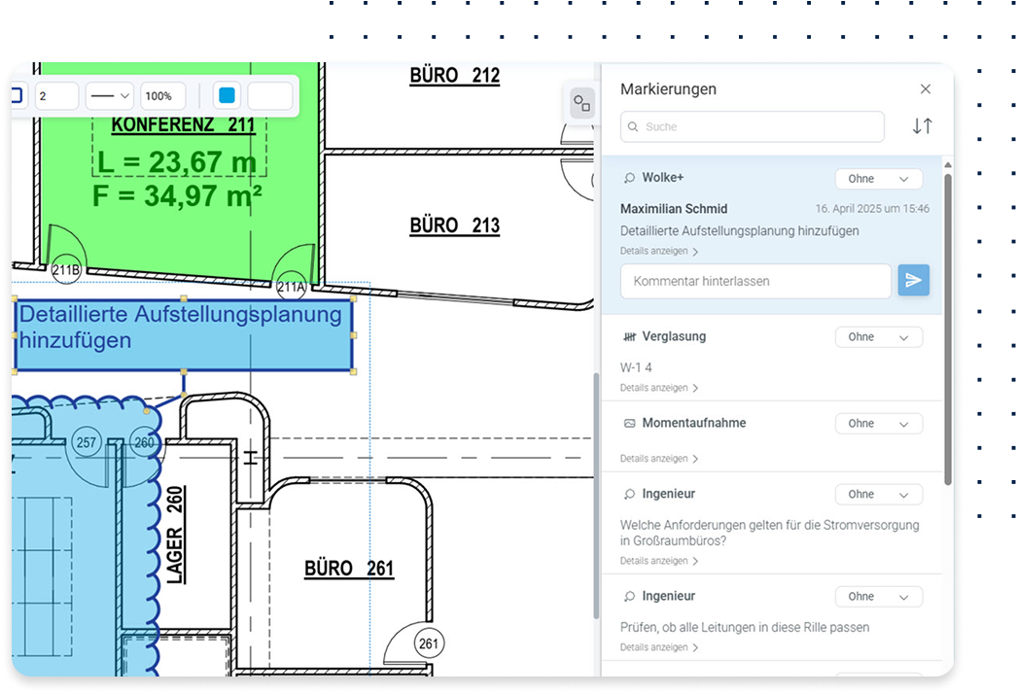Click the Suche search field
Image resolution: width=1016 pixels, height=694 pixels.
tap(758, 127)
